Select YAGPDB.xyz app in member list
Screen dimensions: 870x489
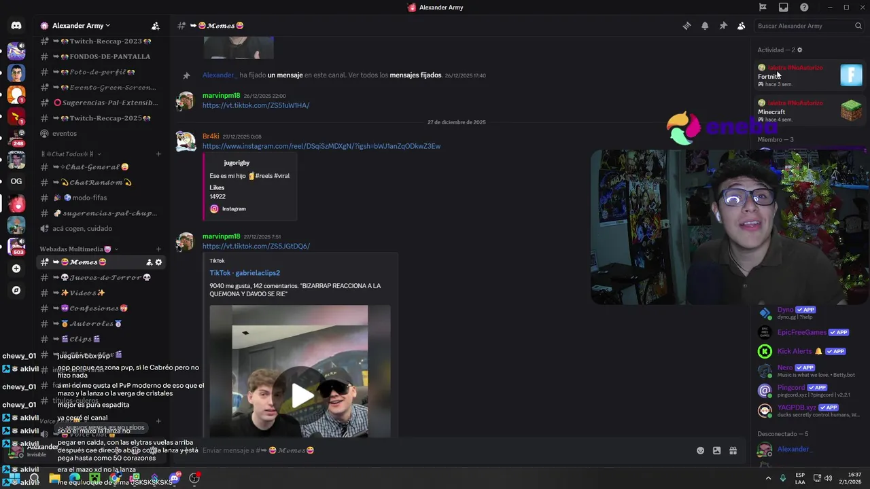click(x=809, y=410)
